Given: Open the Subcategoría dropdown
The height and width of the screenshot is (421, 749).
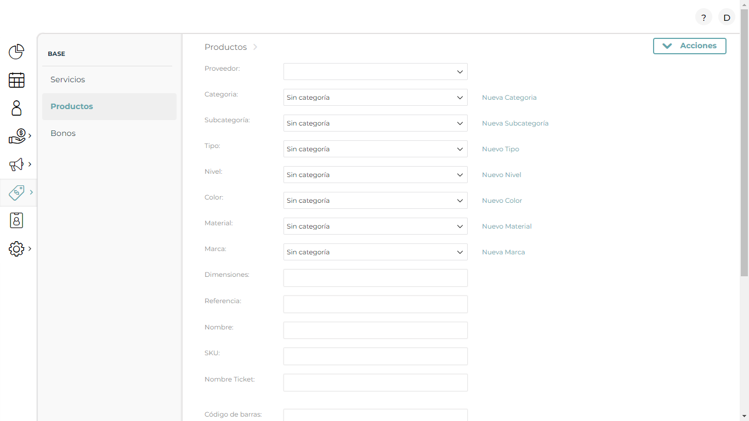Looking at the screenshot, I should tap(375, 123).
